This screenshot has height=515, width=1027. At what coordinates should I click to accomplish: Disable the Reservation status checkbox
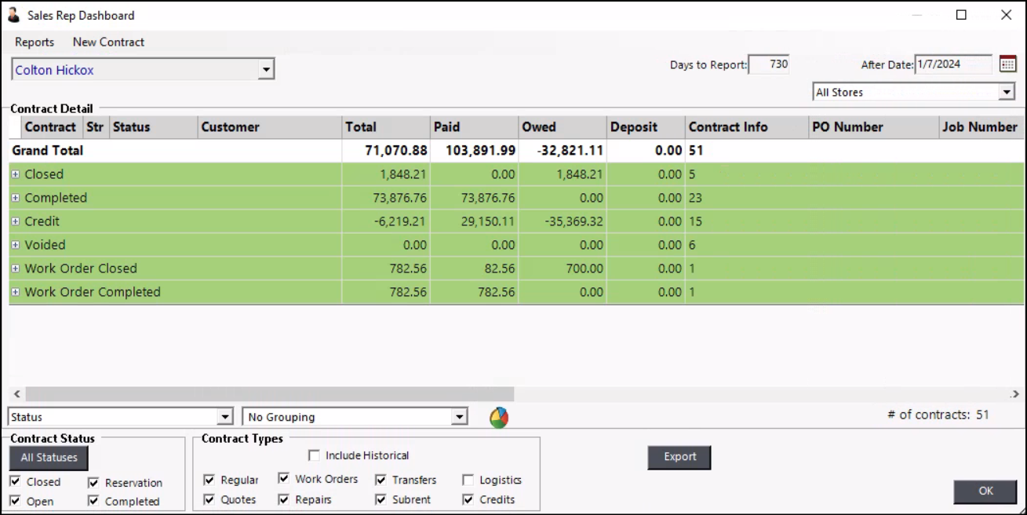click(x=93, y=483)
